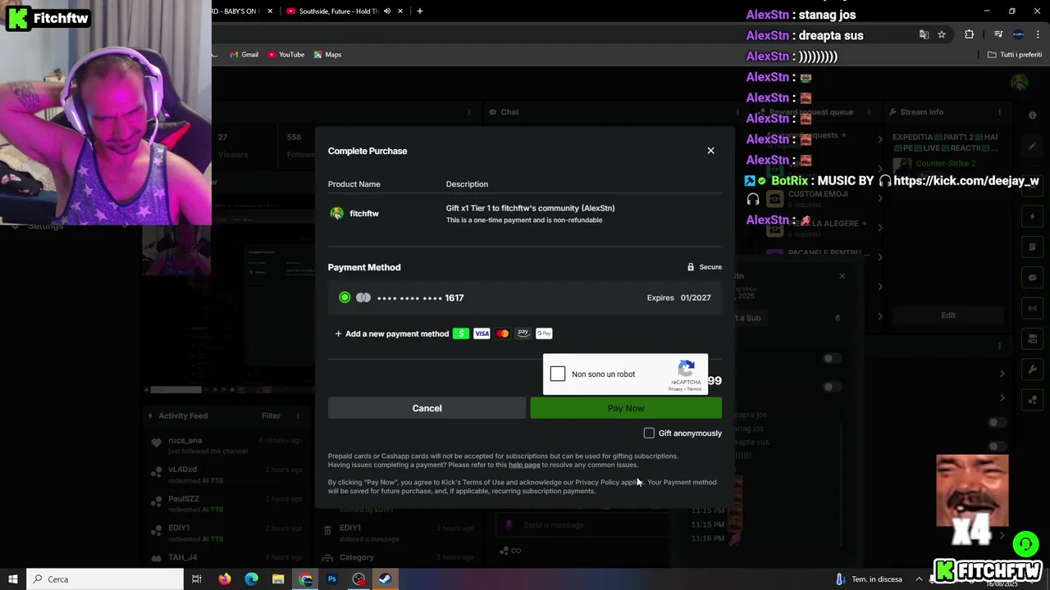Open the YouTube bookmark
1050x590 pixels.
click(x=285, y=55)
